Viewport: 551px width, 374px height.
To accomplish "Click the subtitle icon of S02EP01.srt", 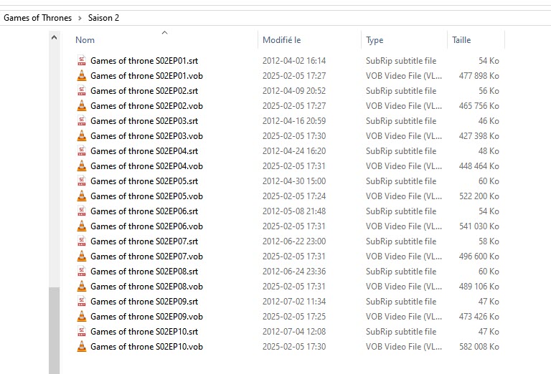I will (x=82, y=61).
